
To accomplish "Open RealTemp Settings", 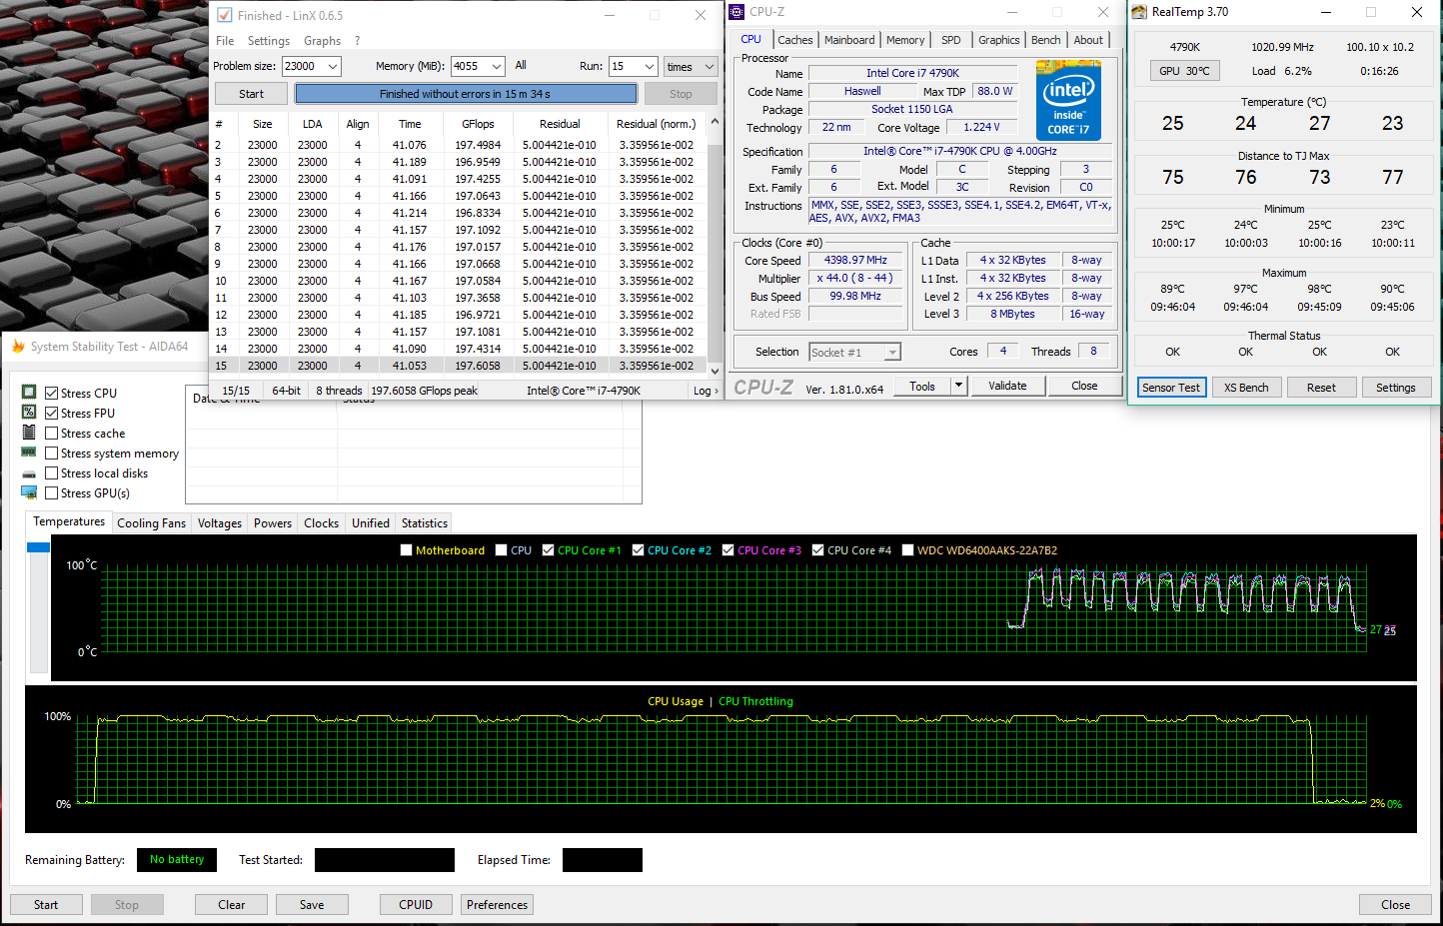I will [1396, 388].
